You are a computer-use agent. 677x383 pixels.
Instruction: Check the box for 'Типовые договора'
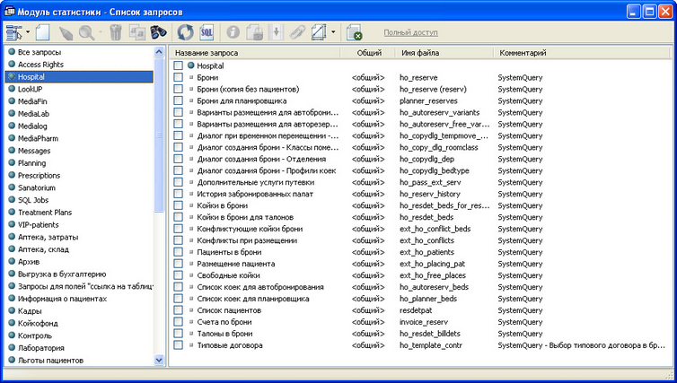pos(178,345)
